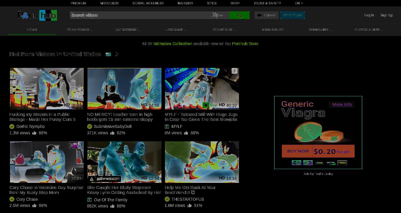401x213 pixels.
Task: Click the thumbs-up icon beside 852K views
Action: coord(112,206)
